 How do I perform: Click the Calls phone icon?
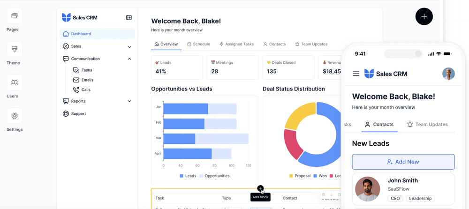pos(76,90)
